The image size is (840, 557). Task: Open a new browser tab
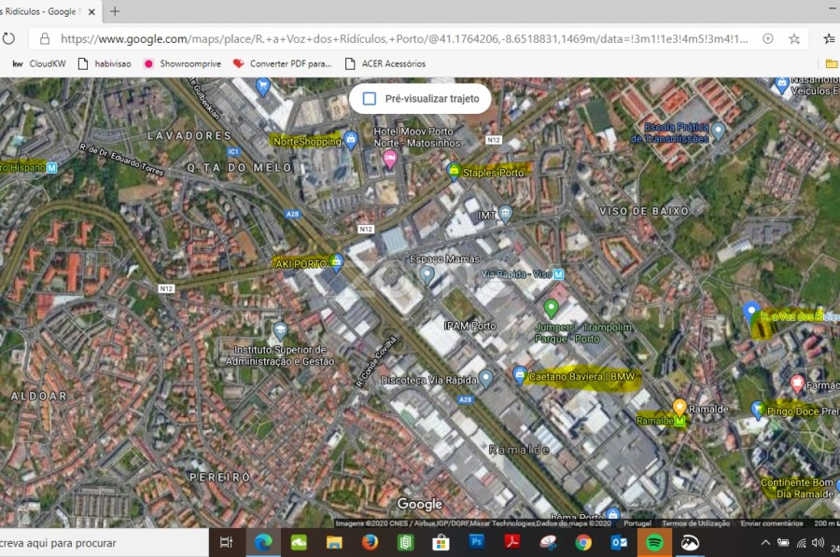pyautogui.click(x=115, y=11)
